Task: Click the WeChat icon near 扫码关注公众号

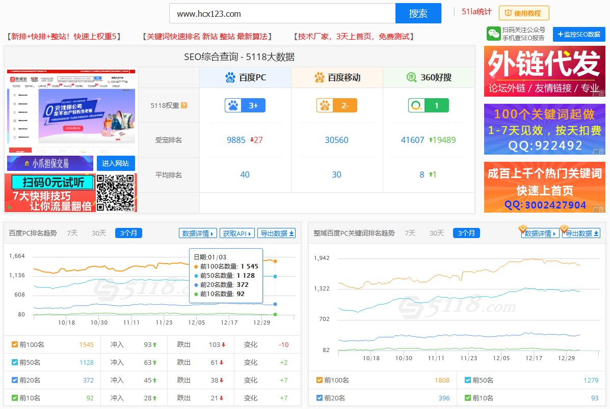Action: (493, 34)
